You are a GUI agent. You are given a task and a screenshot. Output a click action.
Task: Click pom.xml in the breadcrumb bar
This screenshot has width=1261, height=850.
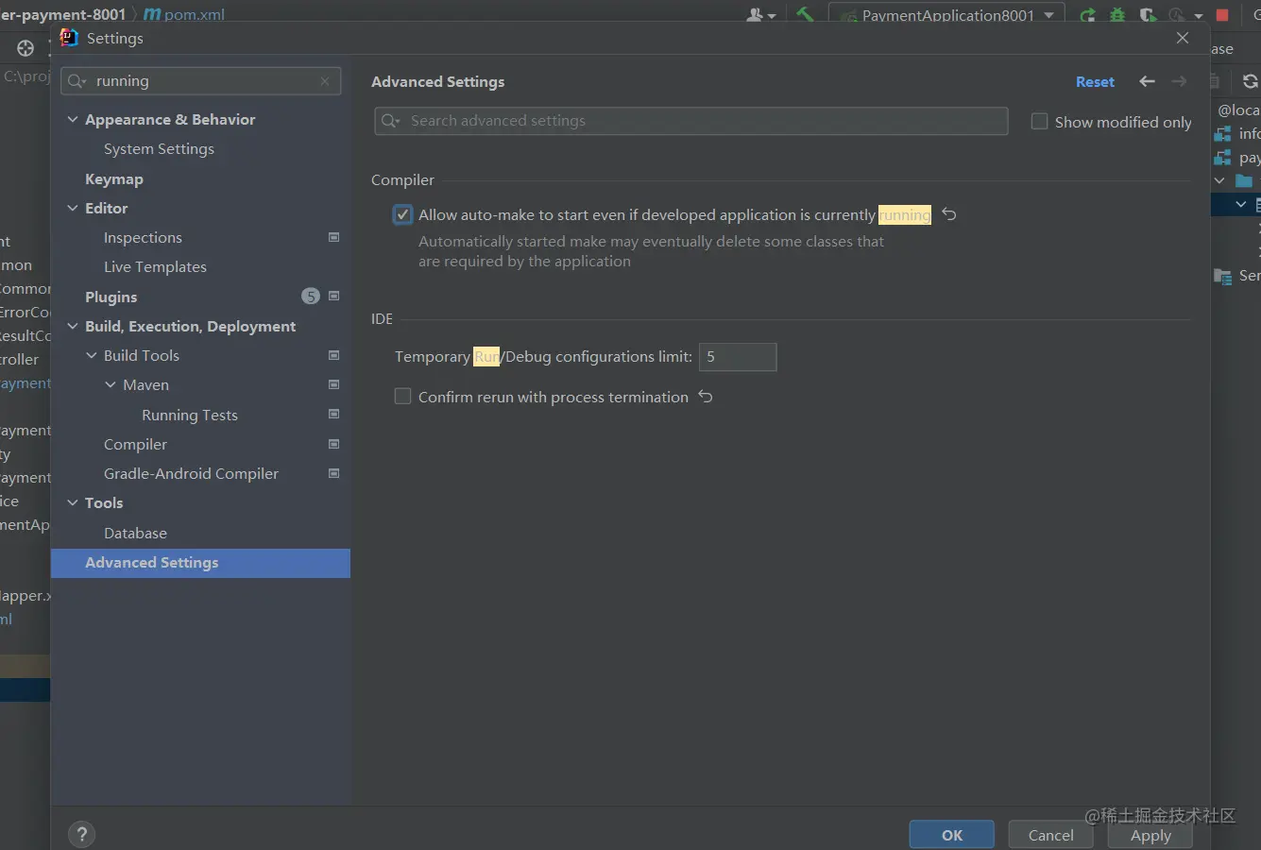pos(195,15)
